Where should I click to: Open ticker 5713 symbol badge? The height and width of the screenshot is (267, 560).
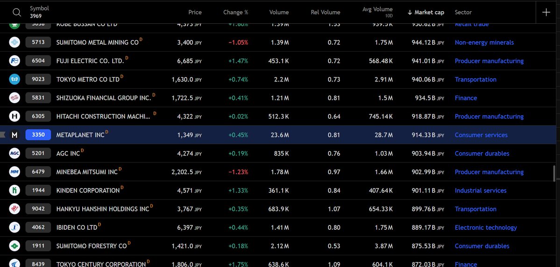pos(38,42)
